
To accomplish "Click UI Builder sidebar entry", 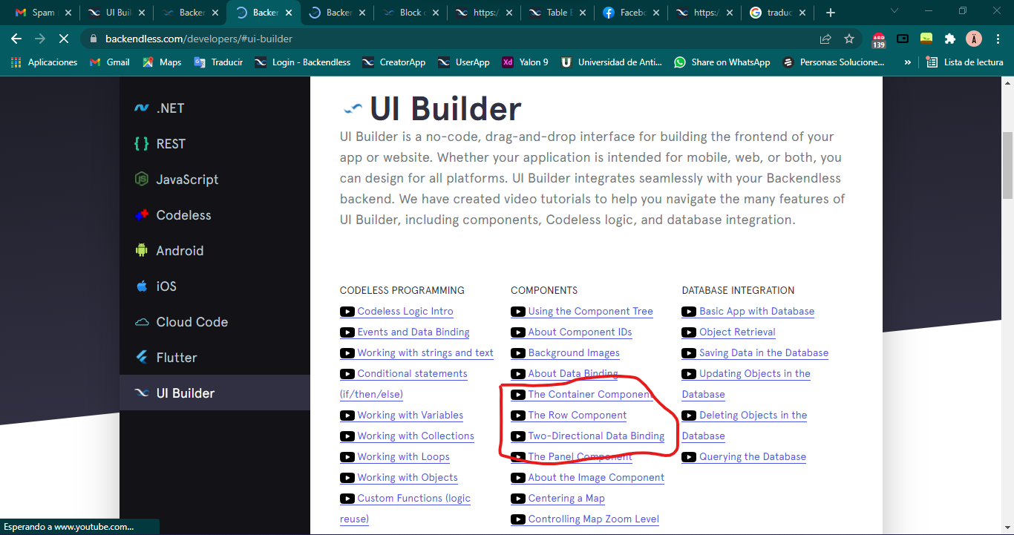I will (215, 393).
